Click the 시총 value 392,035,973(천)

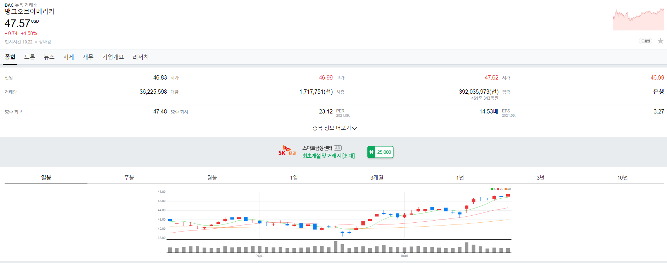[479, 92]
